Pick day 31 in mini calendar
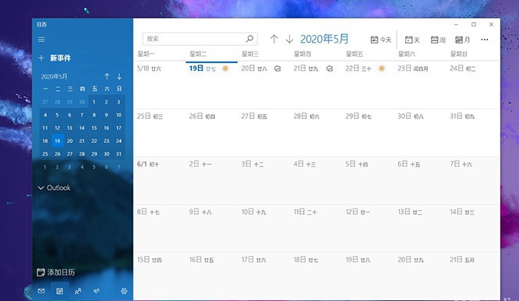The height and width of the screenshot is (301, 519). pyautogui.click(x=118, y=154)
